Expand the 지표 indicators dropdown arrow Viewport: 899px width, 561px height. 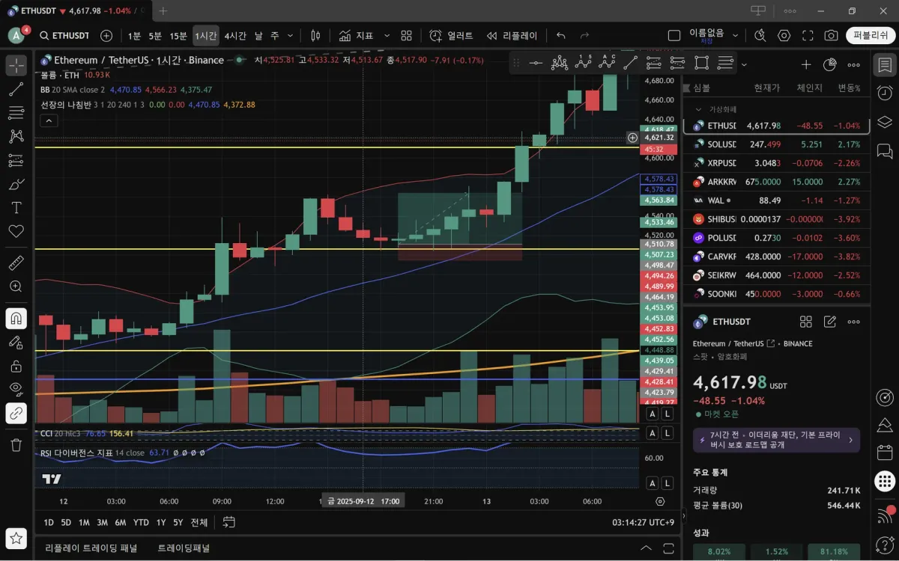click(387, 35)
